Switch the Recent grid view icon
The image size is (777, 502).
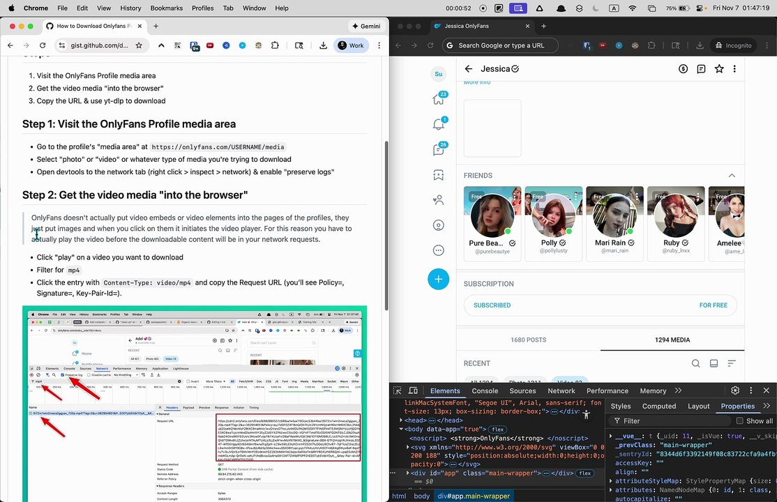(x=714, y=363)
